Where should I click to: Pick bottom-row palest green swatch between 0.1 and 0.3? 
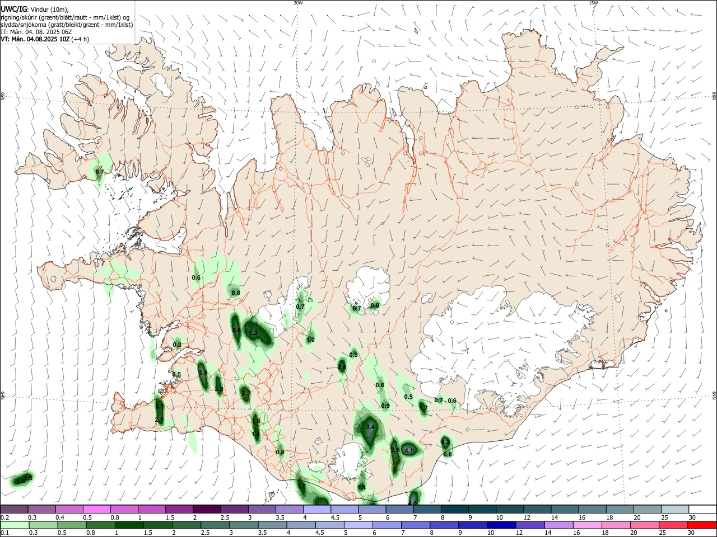(x=15, y=525)
